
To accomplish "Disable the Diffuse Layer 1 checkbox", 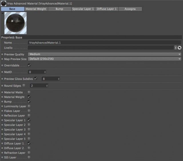I will tap(29, 143).
